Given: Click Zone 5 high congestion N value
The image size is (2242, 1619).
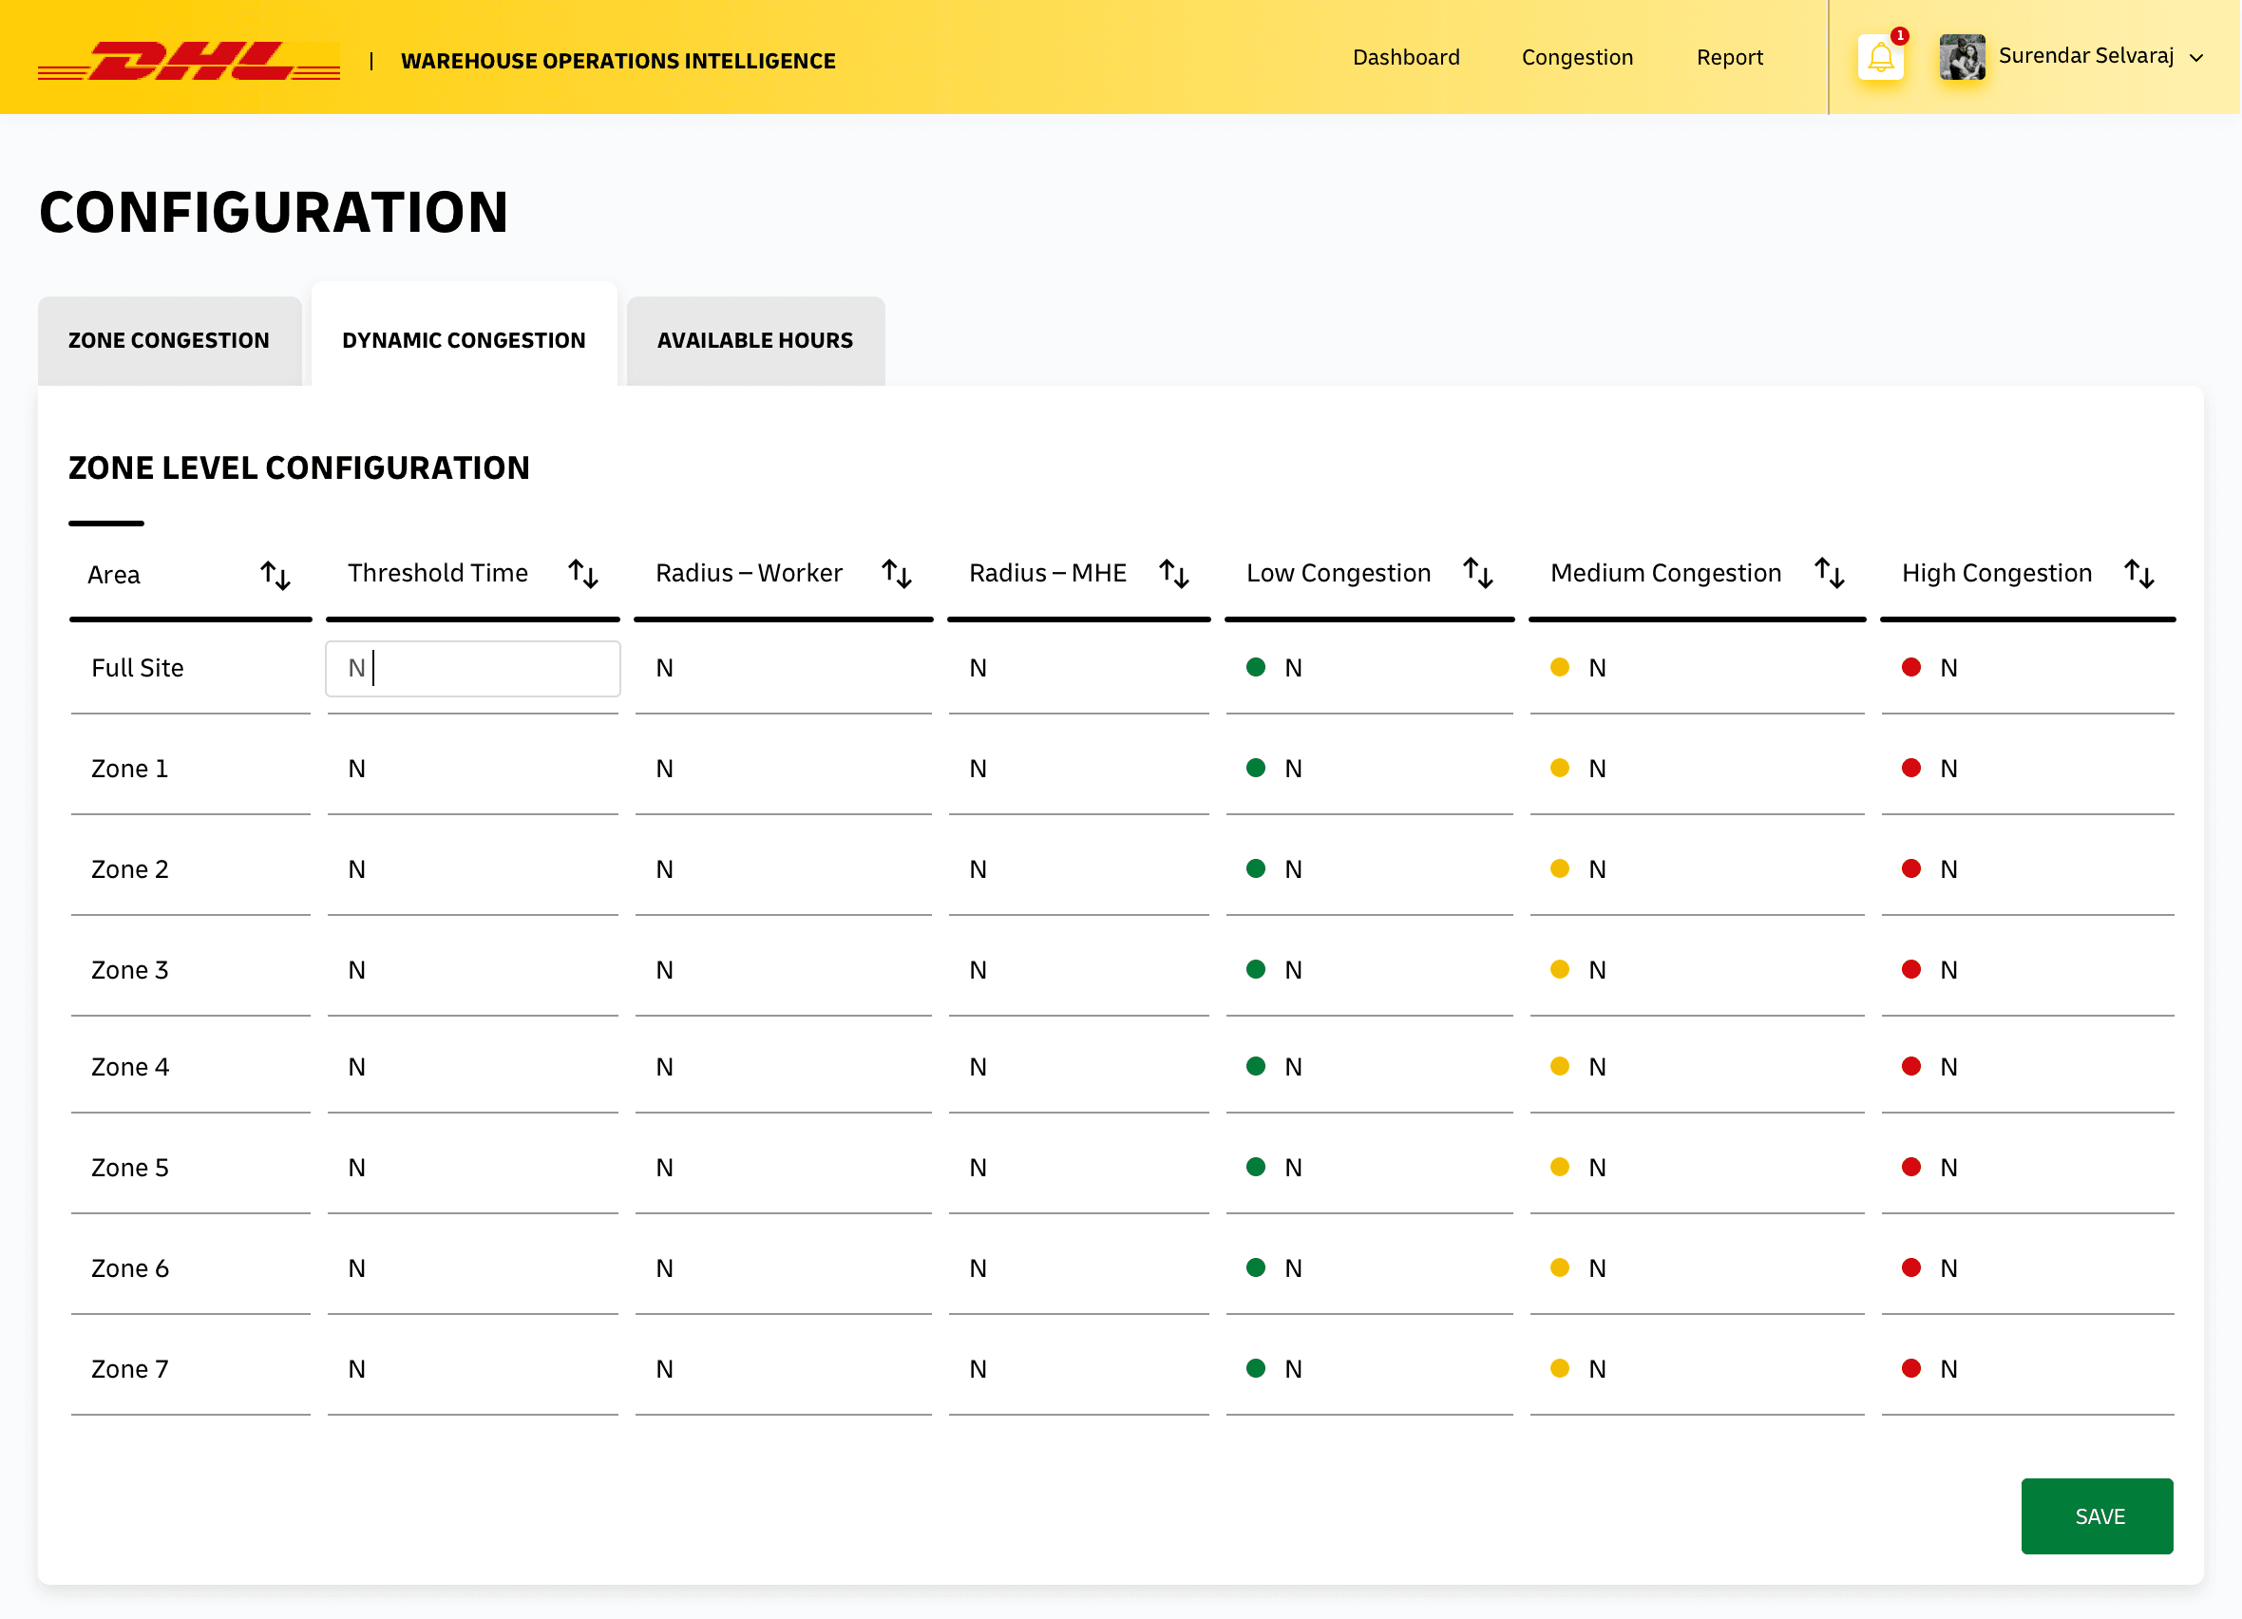Looking at the screenshot, I should [1948, 1170].
